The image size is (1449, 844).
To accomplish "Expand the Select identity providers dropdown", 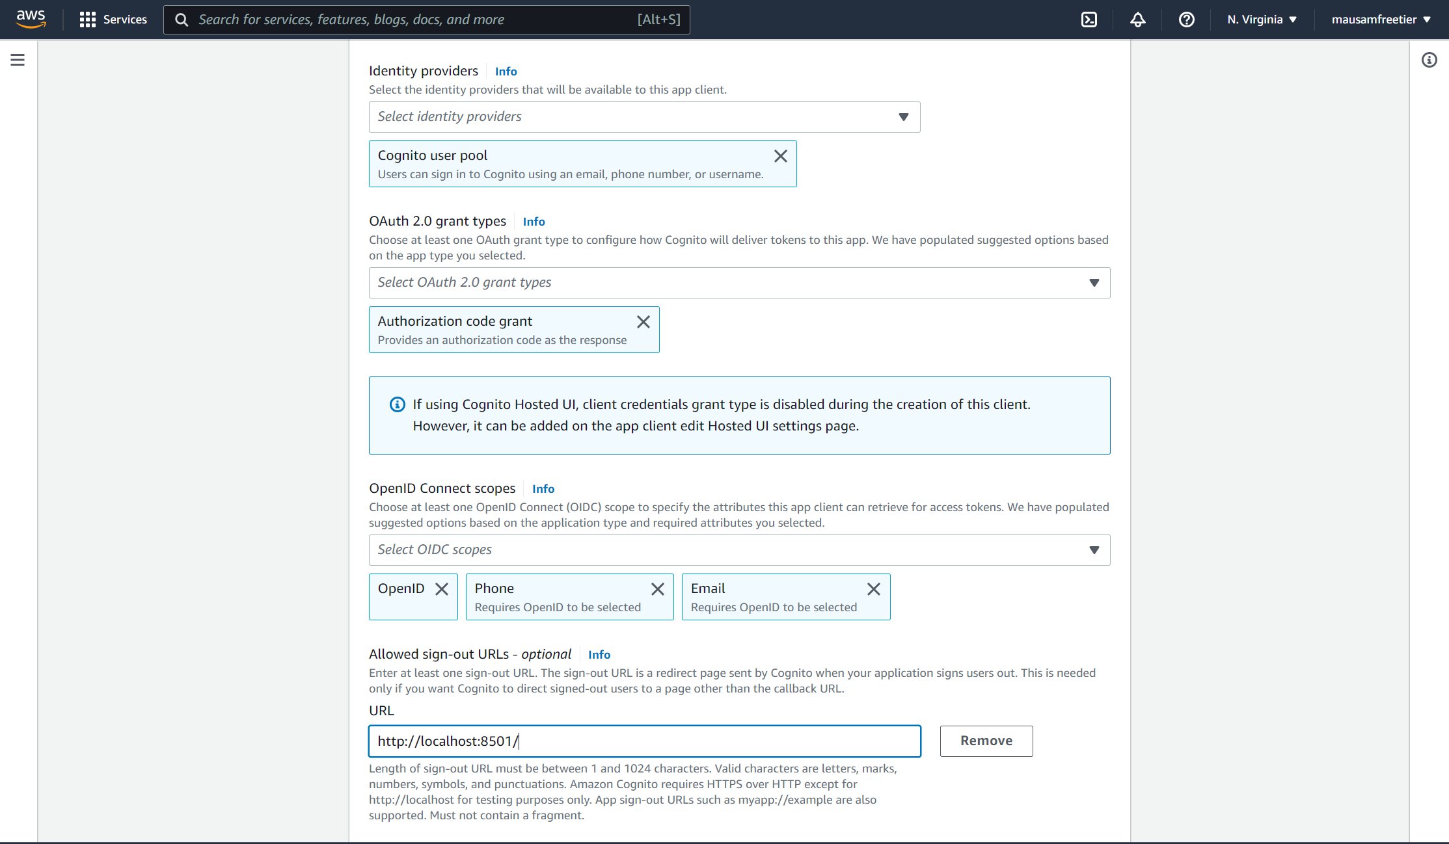I will 644,117.
